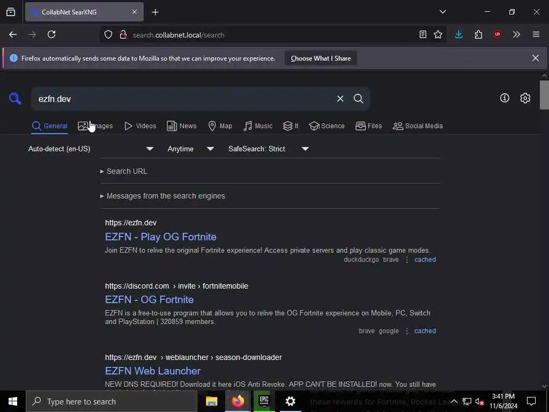Click the browser address bar URL
Viewport: 549px width, 412px height.
tap(179, 35)
